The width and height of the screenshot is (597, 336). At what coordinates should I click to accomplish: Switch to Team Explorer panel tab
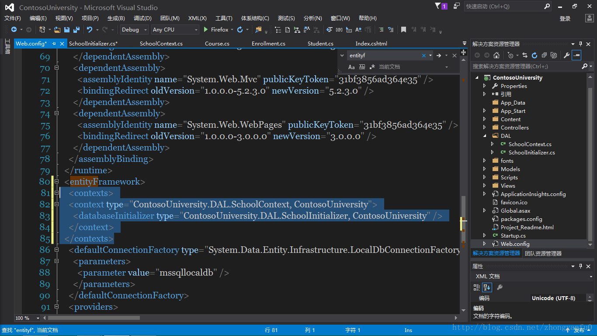click(543, 253)
